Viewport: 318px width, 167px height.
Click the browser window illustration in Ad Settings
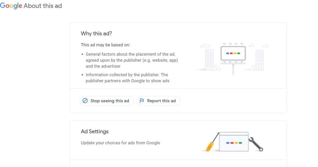point(234,142)
